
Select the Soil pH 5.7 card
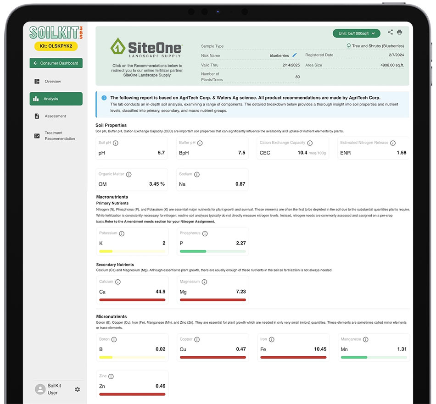(x=132, y=148)
